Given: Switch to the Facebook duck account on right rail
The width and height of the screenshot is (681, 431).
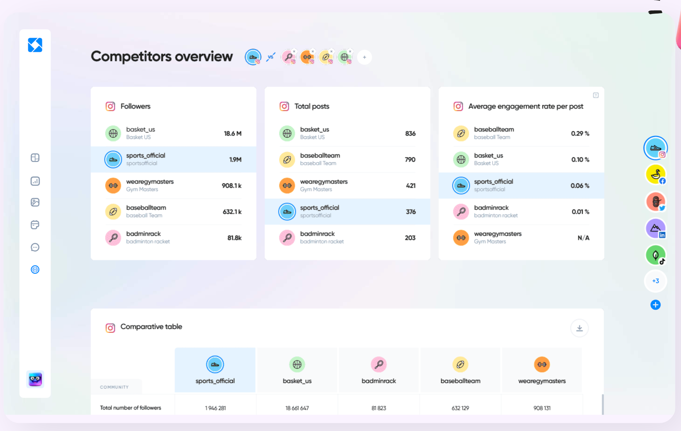Looking at the screenshot, I should [656, 175].
